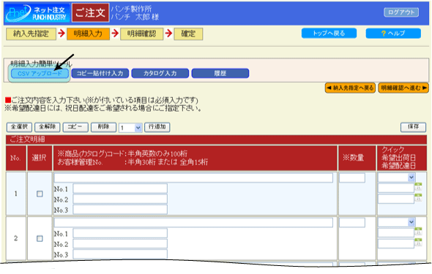Click the パンチ 太郎 様 user name
Screen dimensions: 432x274
[135, 17]
